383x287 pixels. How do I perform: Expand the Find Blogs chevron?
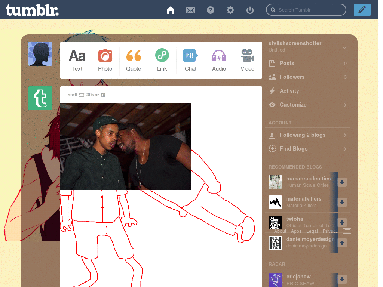click(x=345, y=149)
